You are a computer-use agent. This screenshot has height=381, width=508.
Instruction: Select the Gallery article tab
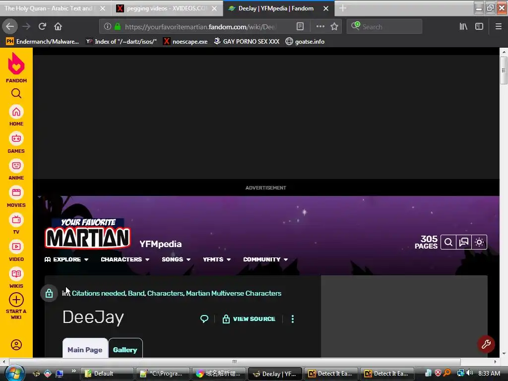[125, 349]
